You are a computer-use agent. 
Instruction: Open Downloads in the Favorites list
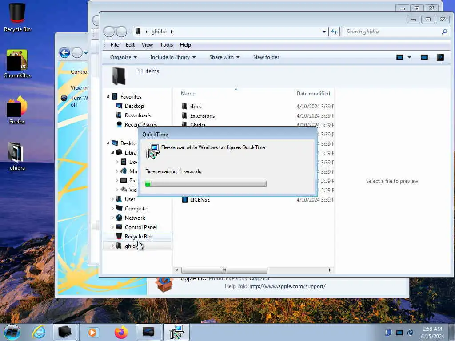[x=138, y=115]
